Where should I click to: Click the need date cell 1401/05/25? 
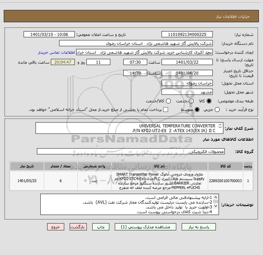(x=27, y=181)
